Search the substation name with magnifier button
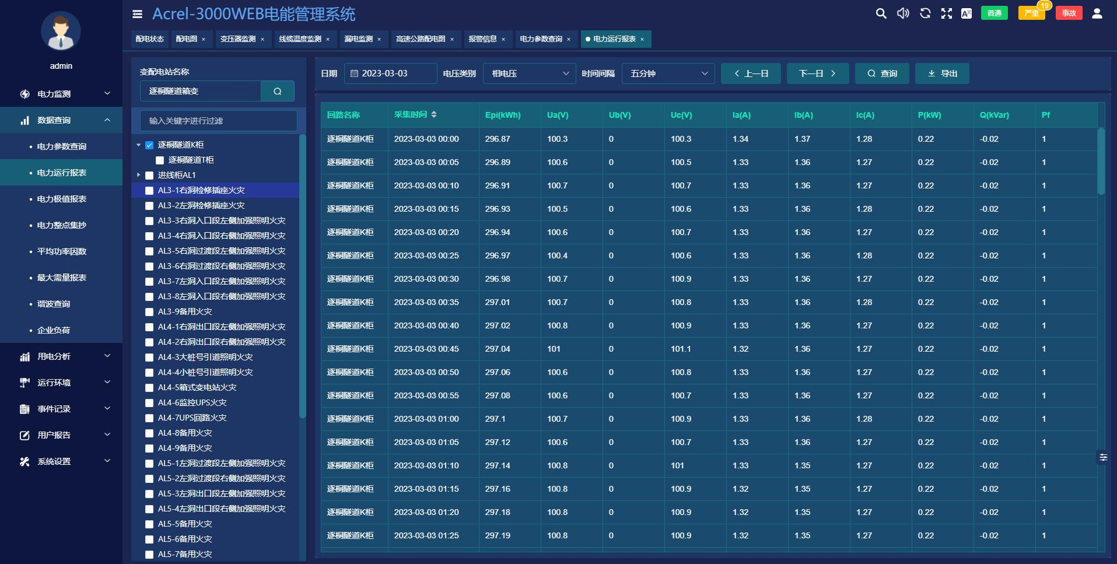This screenshot has width=1117, height=564. [278, 91]
